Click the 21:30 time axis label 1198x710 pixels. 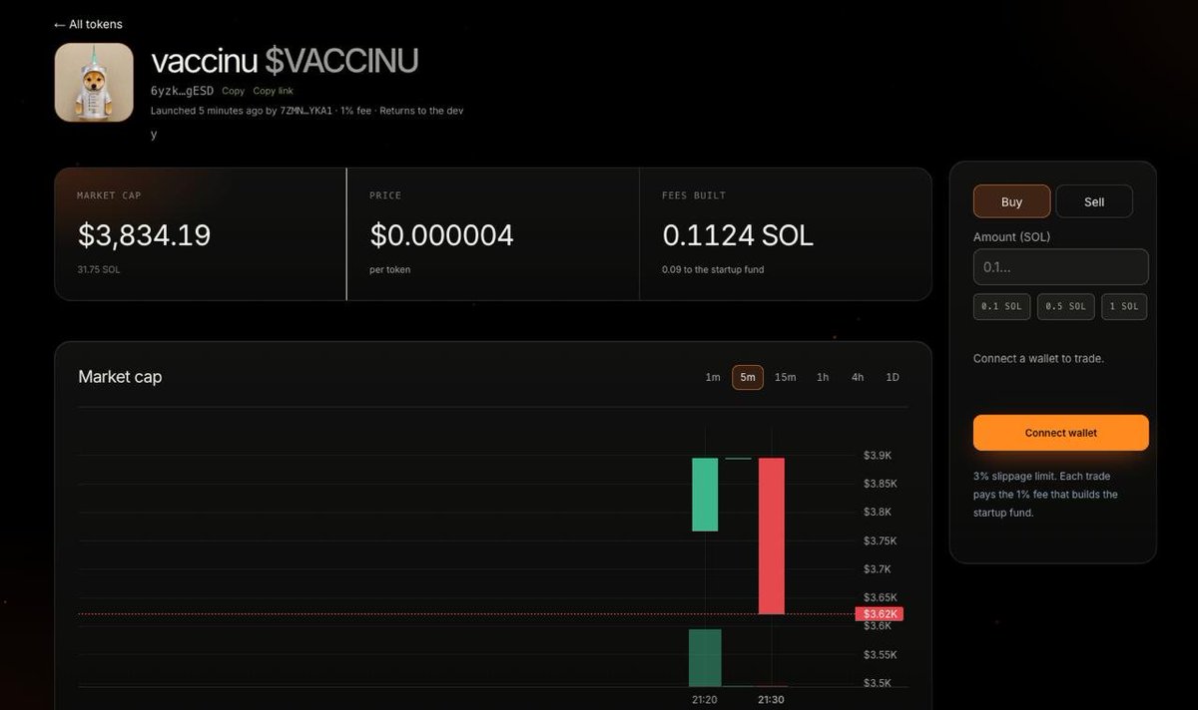coord(771,700)
